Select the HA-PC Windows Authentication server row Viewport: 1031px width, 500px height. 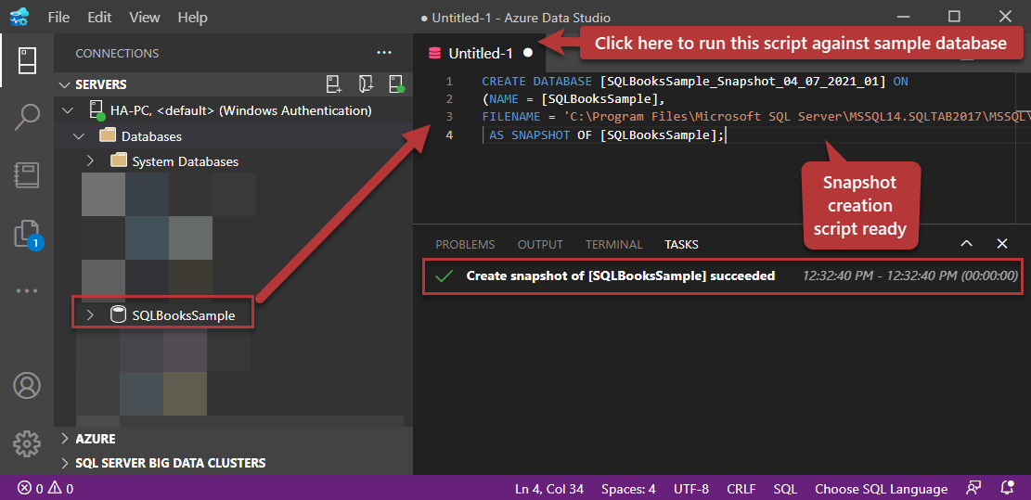point(234,110)
